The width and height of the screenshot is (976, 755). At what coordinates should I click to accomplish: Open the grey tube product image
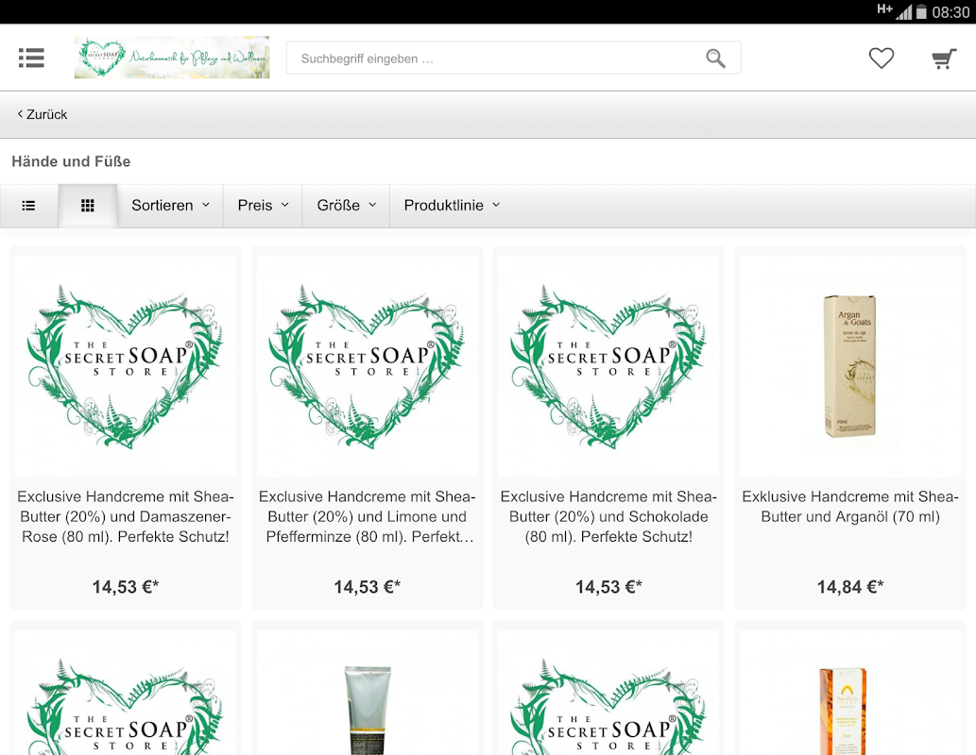(368, 693)
